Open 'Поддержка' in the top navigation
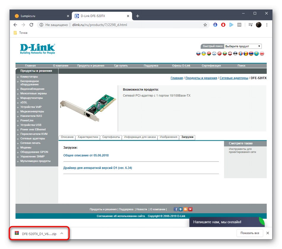The height and width of the screenshot is (249, 282). click(x=151, y=66)
